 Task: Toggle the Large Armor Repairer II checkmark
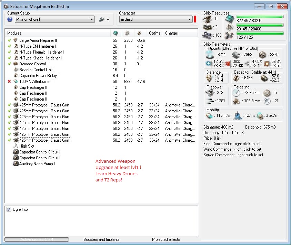click(9, 40)
